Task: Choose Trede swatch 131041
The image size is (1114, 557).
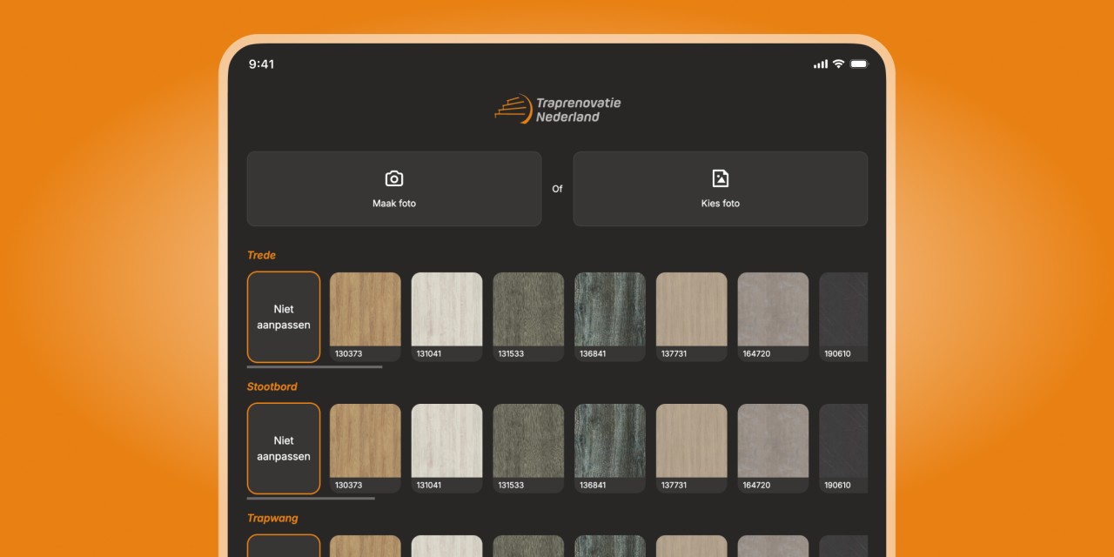Action: pos(447,317)
